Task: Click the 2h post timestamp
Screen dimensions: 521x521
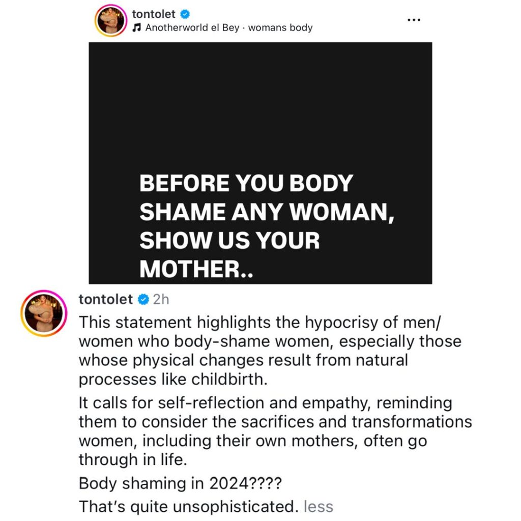Action: pos(161,299)
